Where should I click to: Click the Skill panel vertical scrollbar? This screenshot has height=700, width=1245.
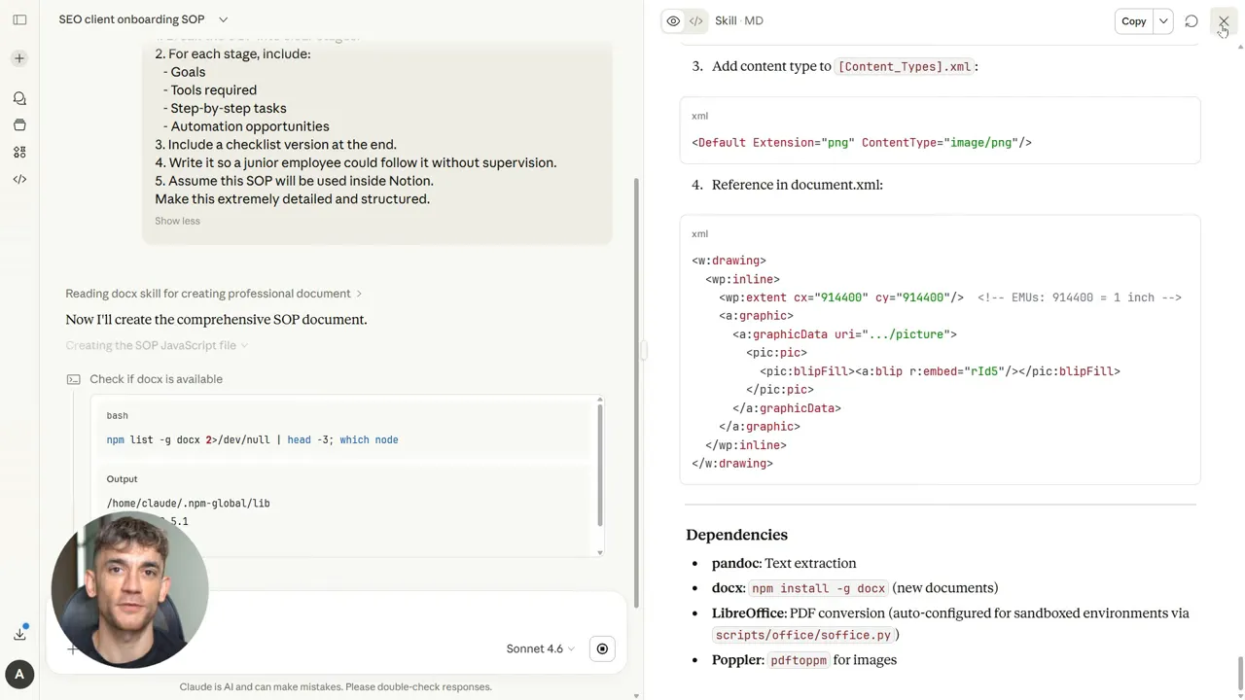coord(1240,671)
